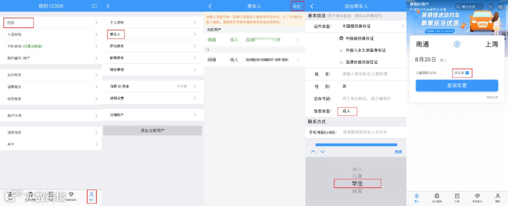
Task: Move to previous field with up arrow
Action: point(313,152)
